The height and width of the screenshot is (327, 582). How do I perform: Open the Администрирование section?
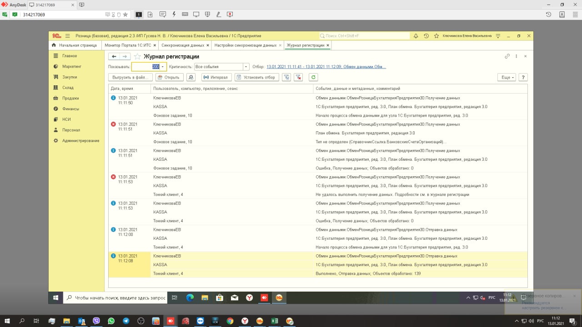(x=80, y=141)
